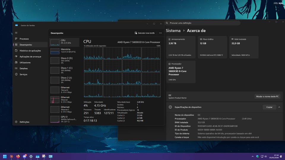Screen dimensions: 285x160
Task: Click the info icon beside Especificações do dispositivo
Action: 170,107
